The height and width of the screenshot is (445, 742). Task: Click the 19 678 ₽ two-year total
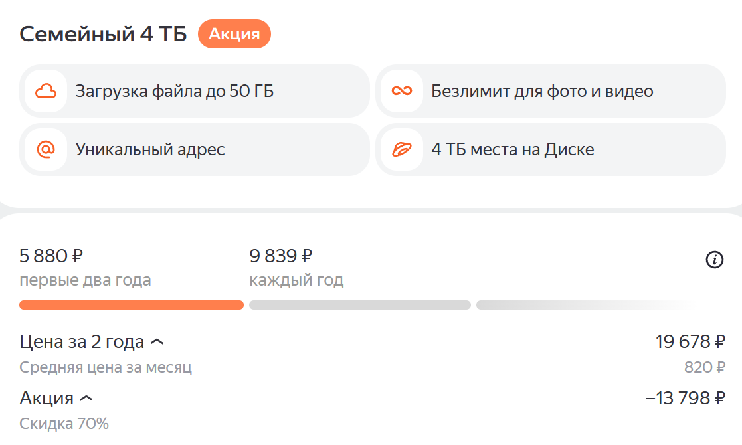690,342
